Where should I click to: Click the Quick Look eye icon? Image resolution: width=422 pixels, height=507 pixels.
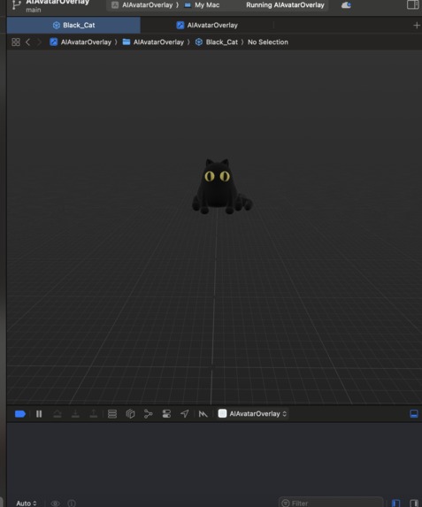point(56,503)
